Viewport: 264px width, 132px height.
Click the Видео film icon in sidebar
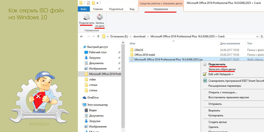click(86, 110)
